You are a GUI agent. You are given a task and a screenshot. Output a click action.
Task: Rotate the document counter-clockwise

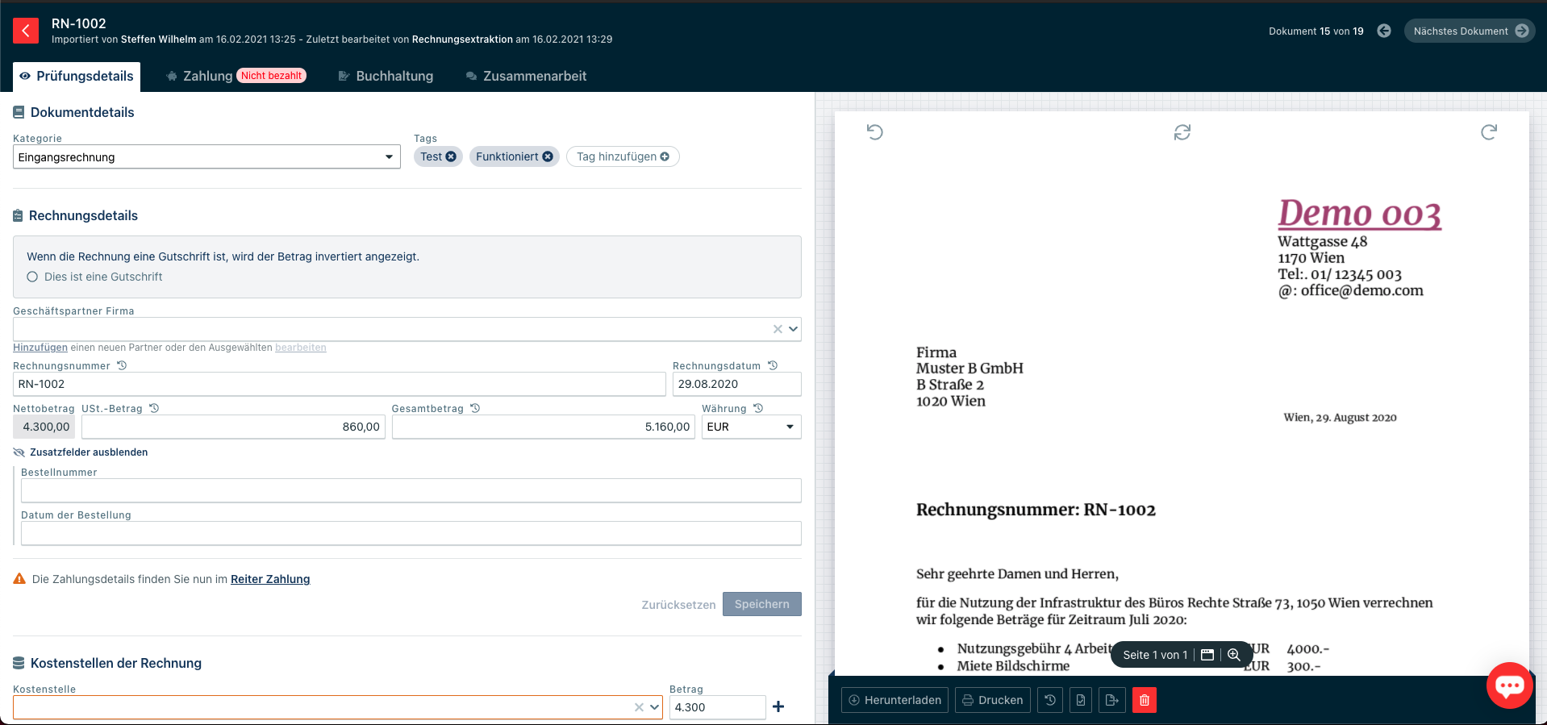click(x=874, y=132)
